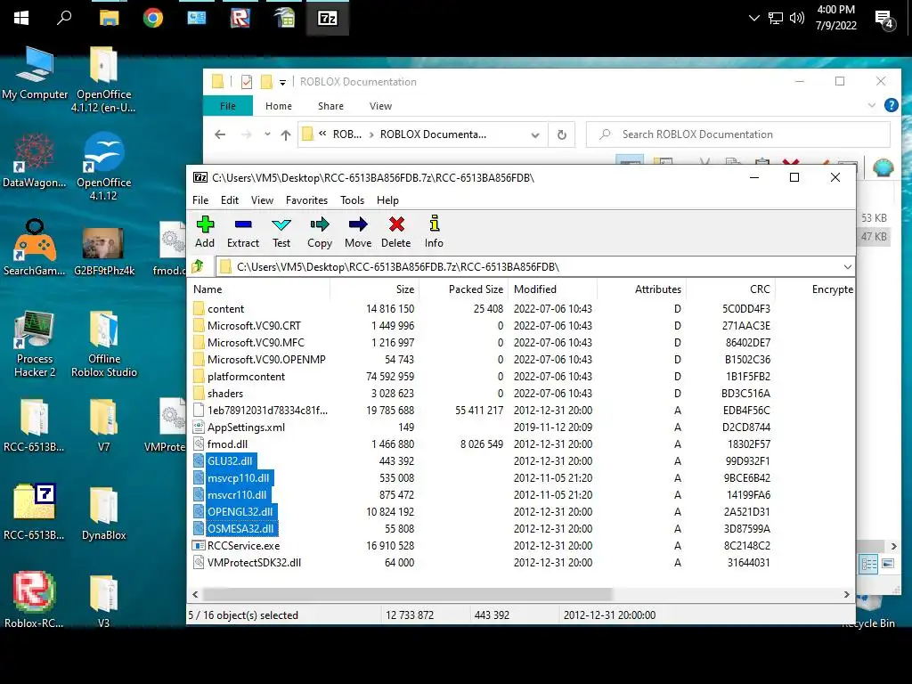Sort by the Modified column header
This screenshot has width=912, height=684.
coord(552,289)
